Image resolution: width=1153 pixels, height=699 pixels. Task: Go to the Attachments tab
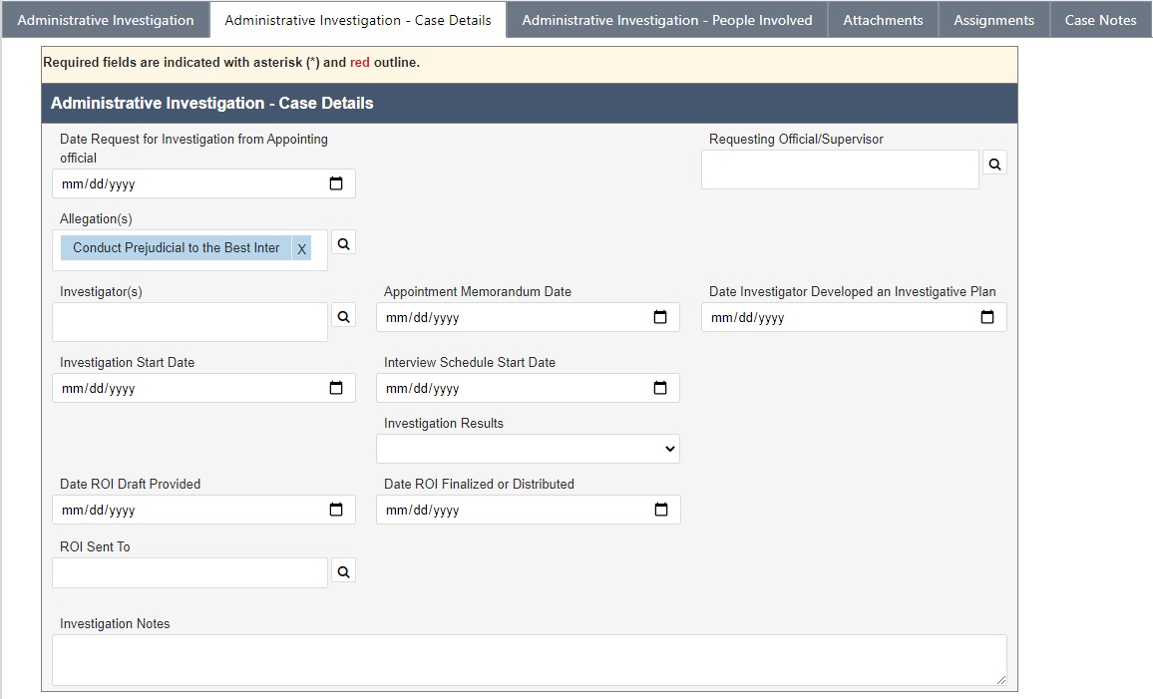coord(883,20)
